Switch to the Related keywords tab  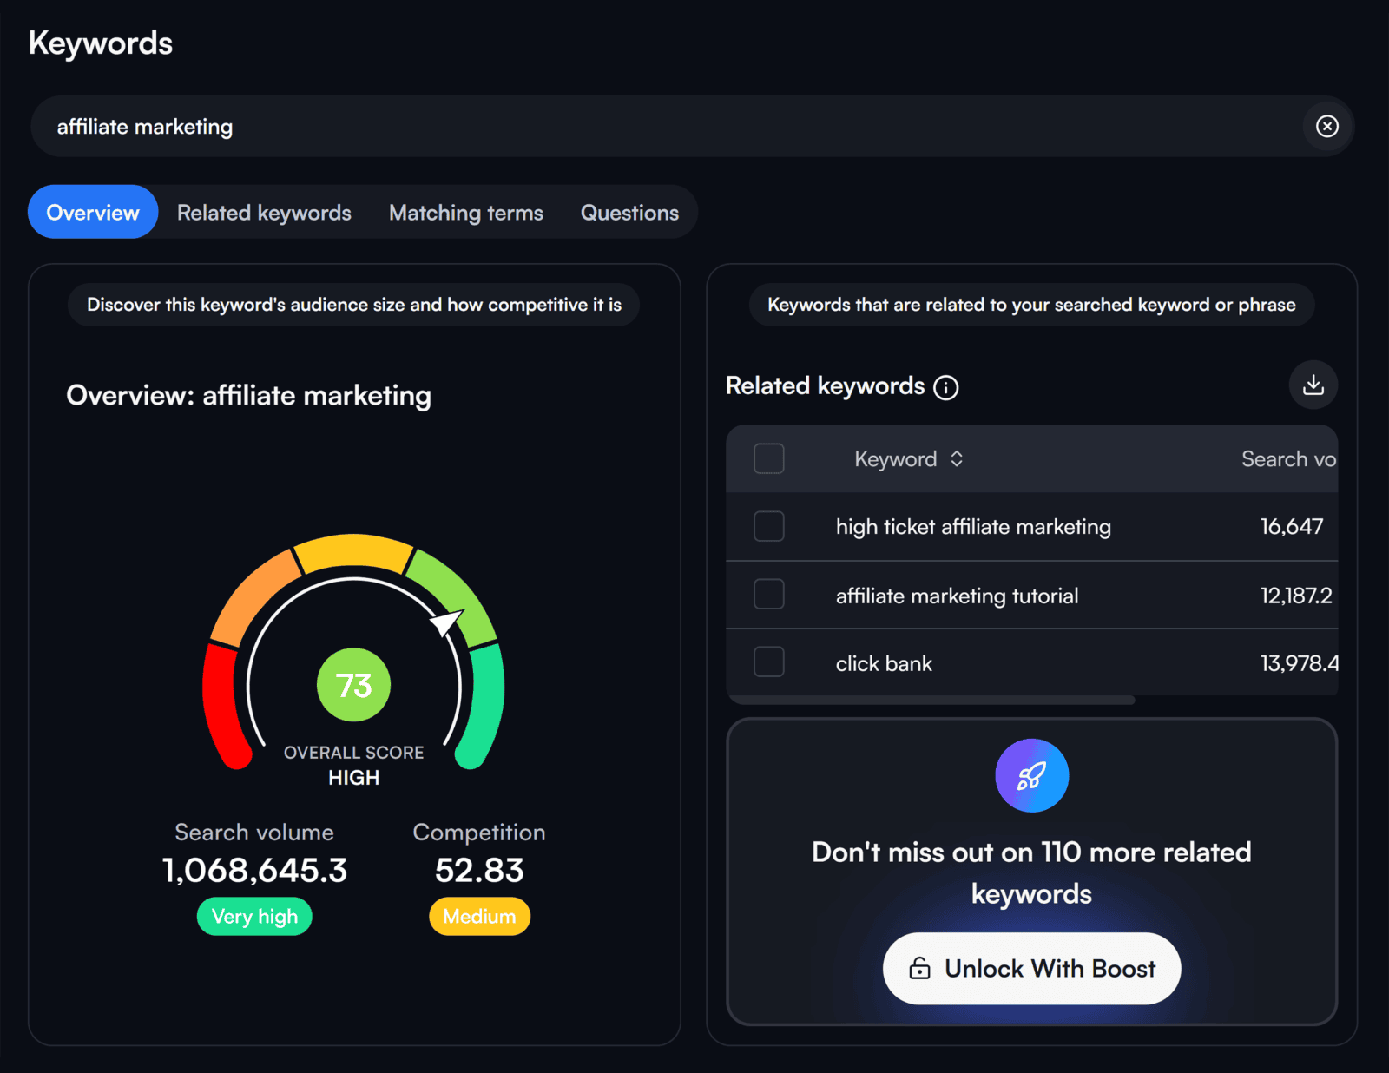pos(263,212)
